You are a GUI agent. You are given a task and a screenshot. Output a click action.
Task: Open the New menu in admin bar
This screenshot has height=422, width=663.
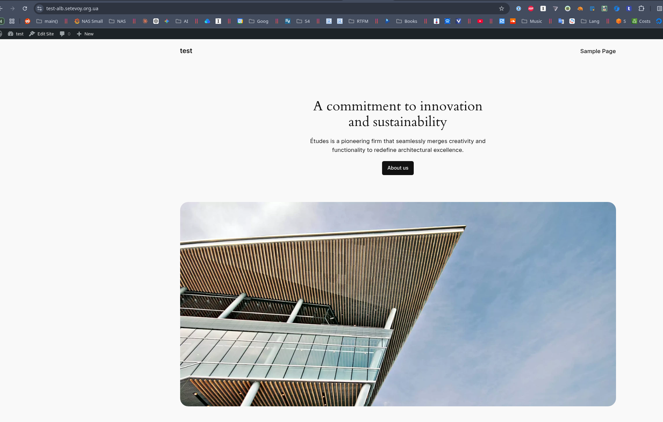pyautogui.click(x=85, y=34)
